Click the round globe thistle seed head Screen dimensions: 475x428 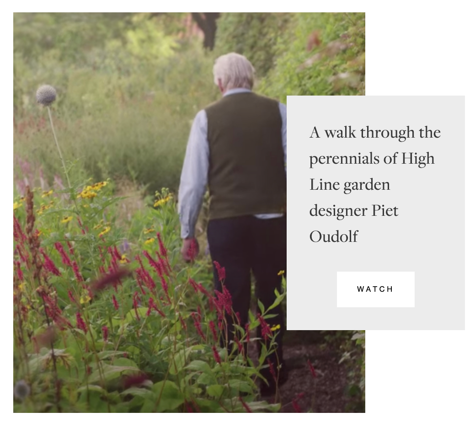(x=46, y=95)
